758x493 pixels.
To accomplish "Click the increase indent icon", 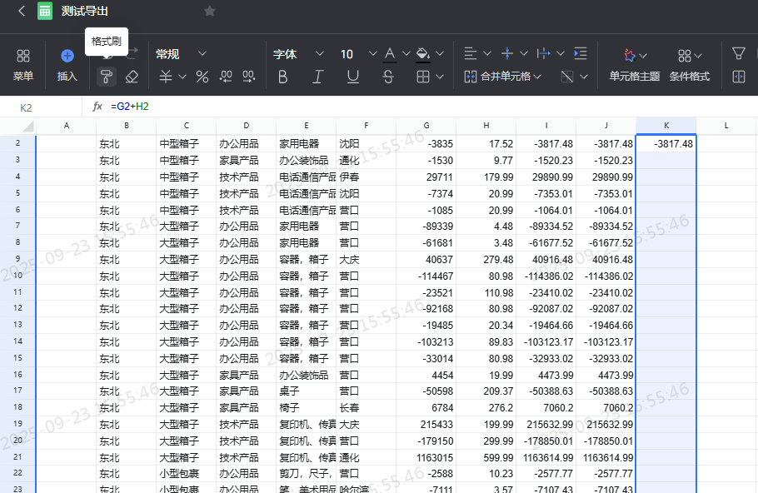I will tap(581, 53).
